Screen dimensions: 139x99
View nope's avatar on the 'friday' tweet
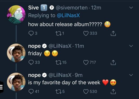(x=16, y=53)
